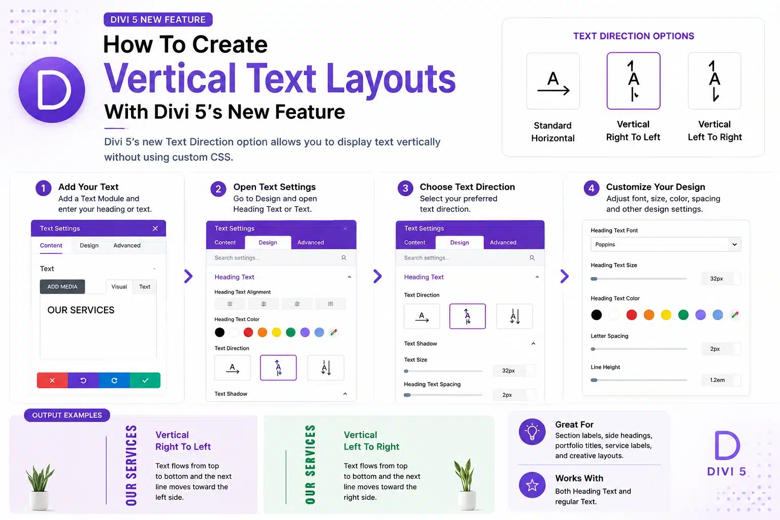Image resolution: width=780 pixels, height=520 pixels.
Task: Adjust the Letter Spacing slider
Action: pyautogui.click(x=639, y=349)
